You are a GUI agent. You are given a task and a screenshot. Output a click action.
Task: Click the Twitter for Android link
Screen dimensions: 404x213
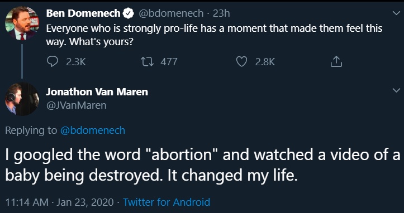click(167, 202)
